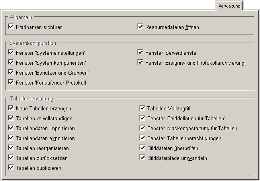
Task: Toggle 'Bilddateien überprüfen' checkbox
Action: (142, 148)
